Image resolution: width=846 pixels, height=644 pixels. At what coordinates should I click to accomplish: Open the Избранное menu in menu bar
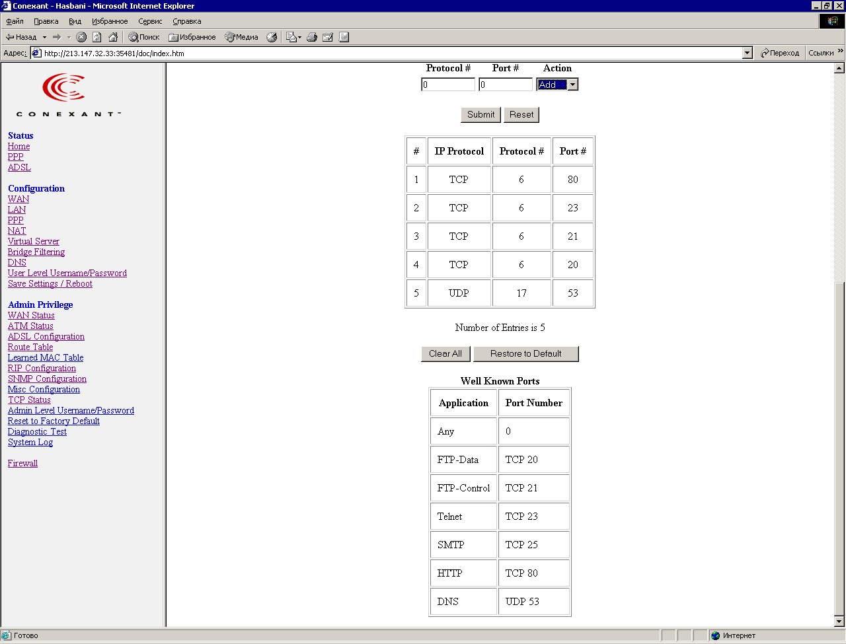110,21
